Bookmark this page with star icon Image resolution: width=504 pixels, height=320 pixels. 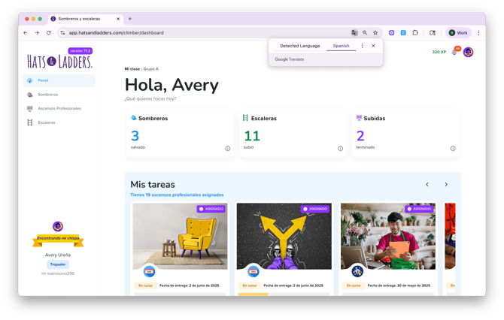point(375,33)
